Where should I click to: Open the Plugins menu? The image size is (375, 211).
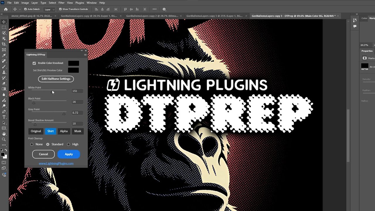point(80,3)
